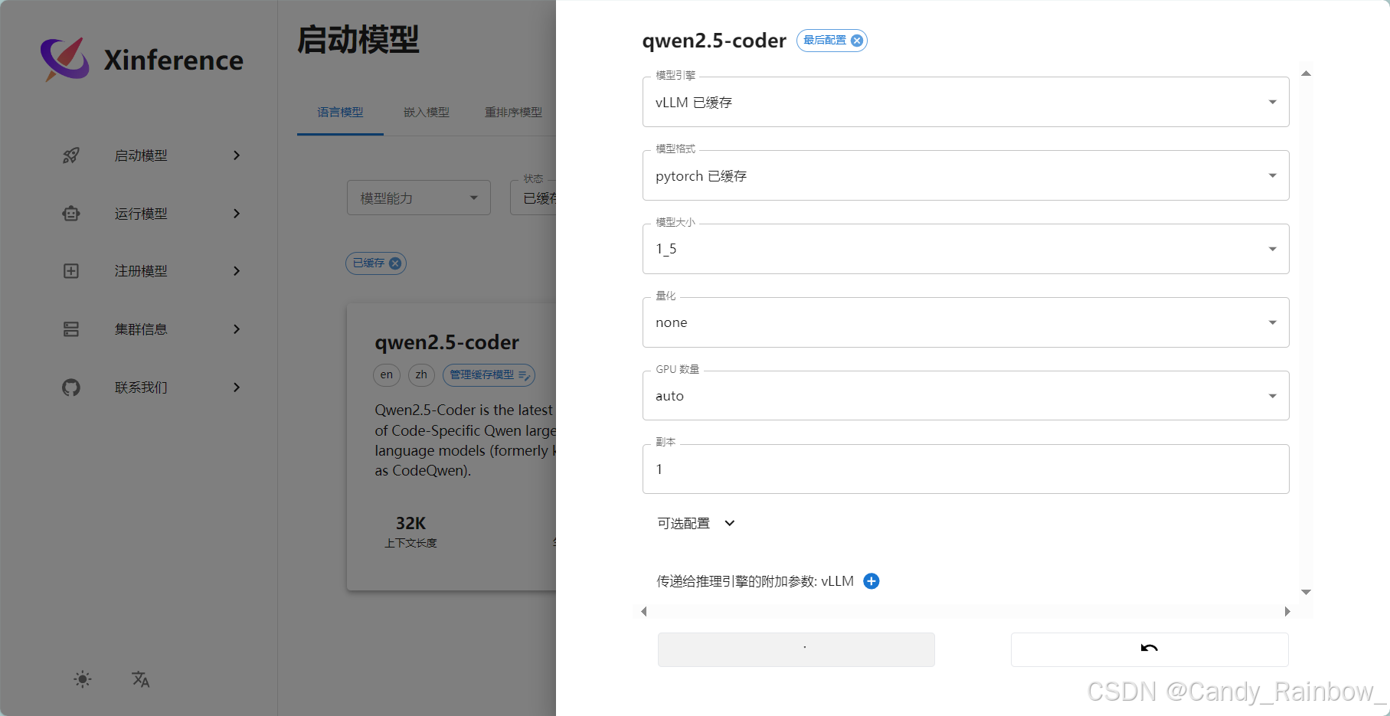Remove the 最后配置 chip
Viewport: 1390px width, 716px height.
point(857,41)
